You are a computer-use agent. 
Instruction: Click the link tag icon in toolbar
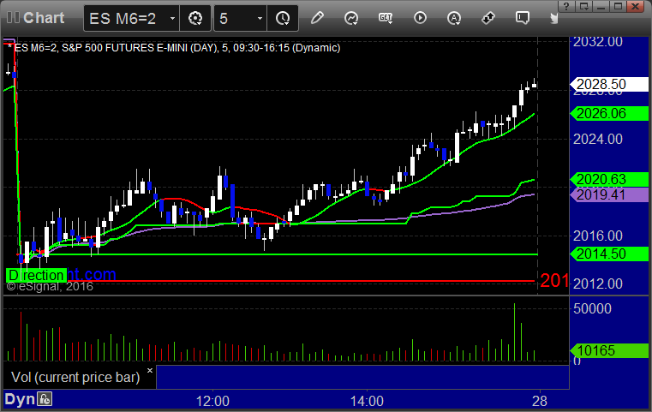pos(488,17)
